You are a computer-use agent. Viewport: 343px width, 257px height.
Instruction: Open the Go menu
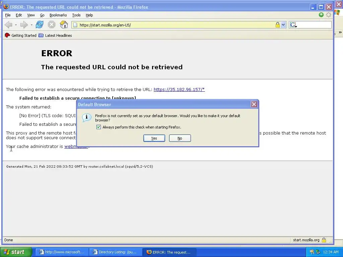coord(42,15)
